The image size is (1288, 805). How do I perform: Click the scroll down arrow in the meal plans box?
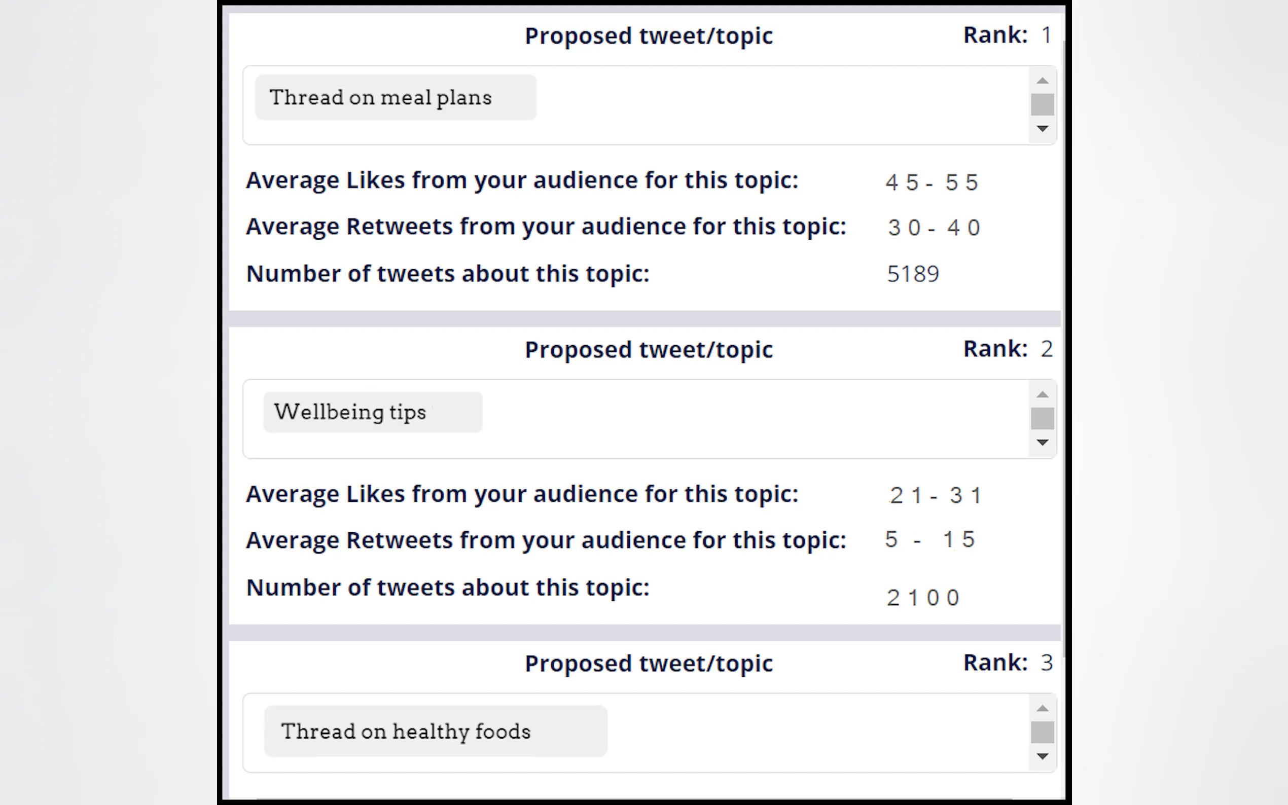tap(1042, 128)
